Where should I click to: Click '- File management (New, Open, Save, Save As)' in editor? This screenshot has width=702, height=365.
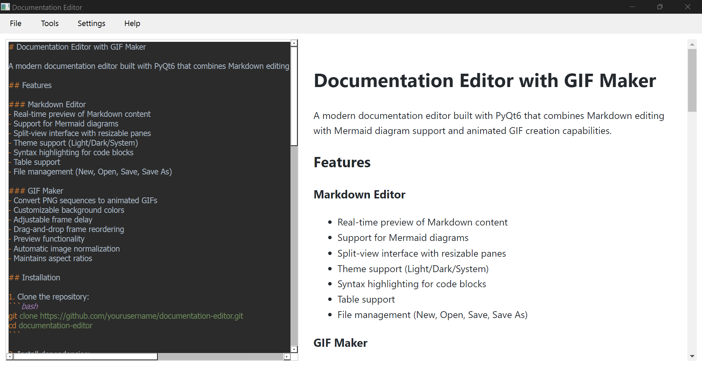[x=90, y=172]
